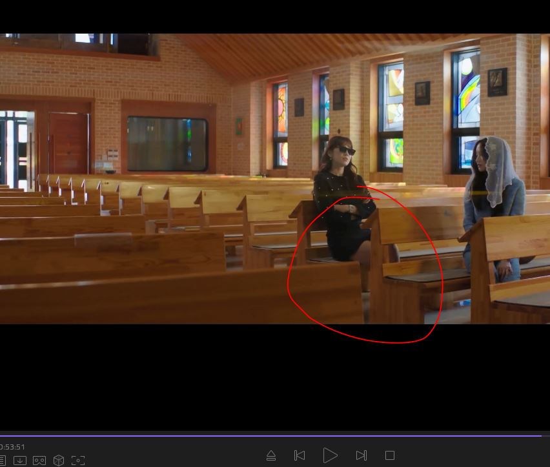Click the wooden door in the video
This screenshot has width=550, height=467.
(x=68, y=142)
